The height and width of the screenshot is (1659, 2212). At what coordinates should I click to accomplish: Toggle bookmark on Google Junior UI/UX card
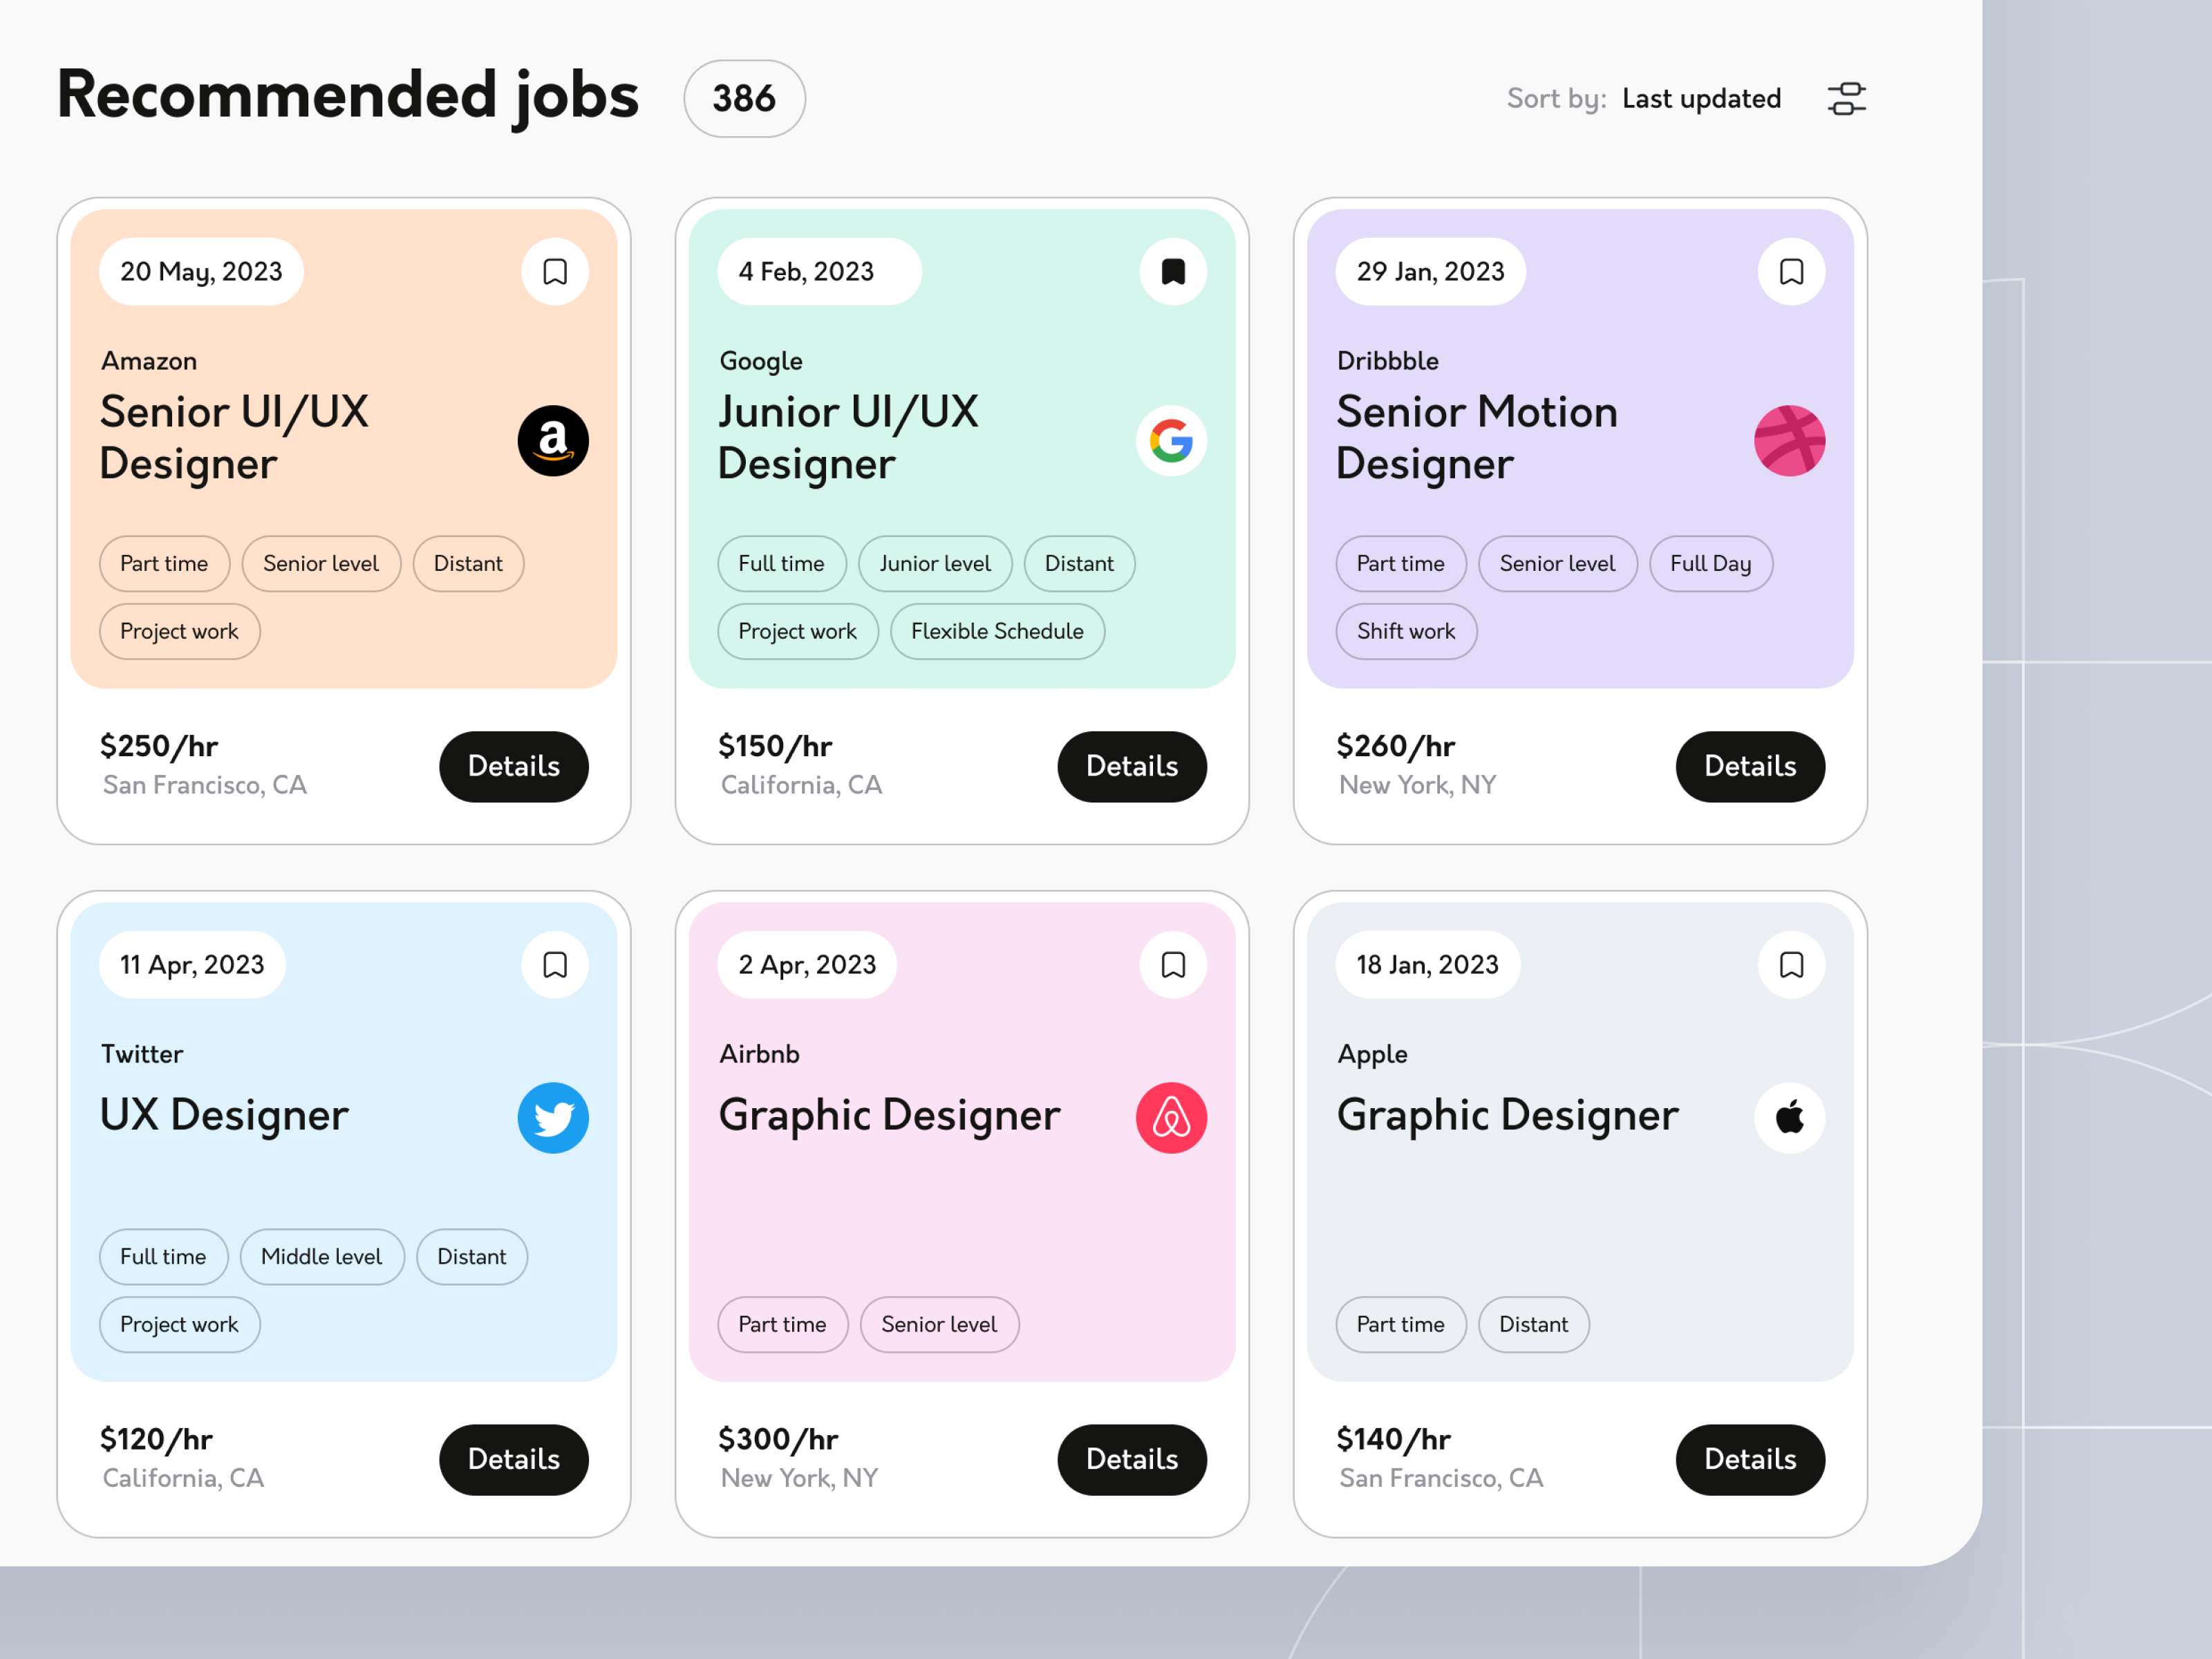point(1172,271)
